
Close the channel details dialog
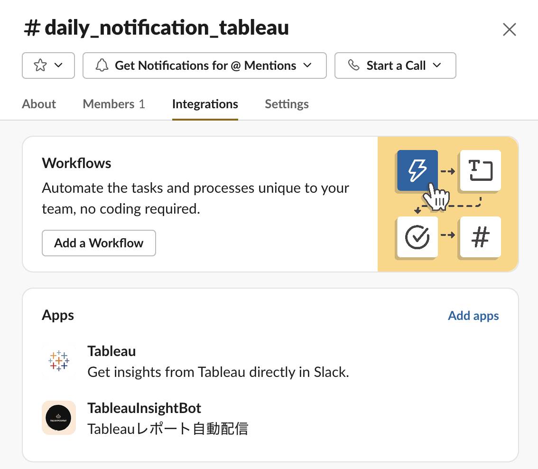(x=509, y=29)
